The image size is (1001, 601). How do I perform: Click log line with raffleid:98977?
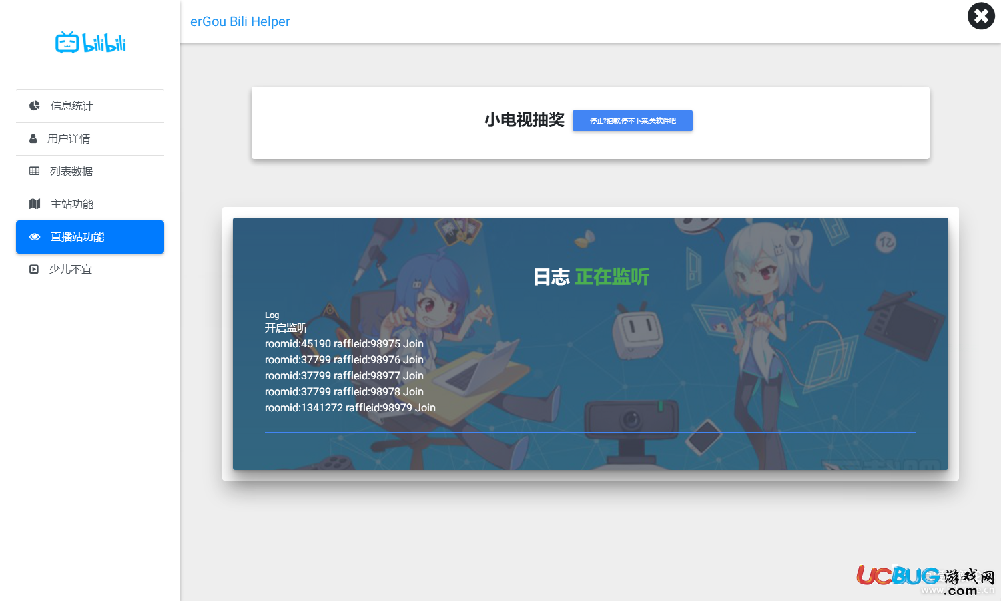[x=344, y=376]
